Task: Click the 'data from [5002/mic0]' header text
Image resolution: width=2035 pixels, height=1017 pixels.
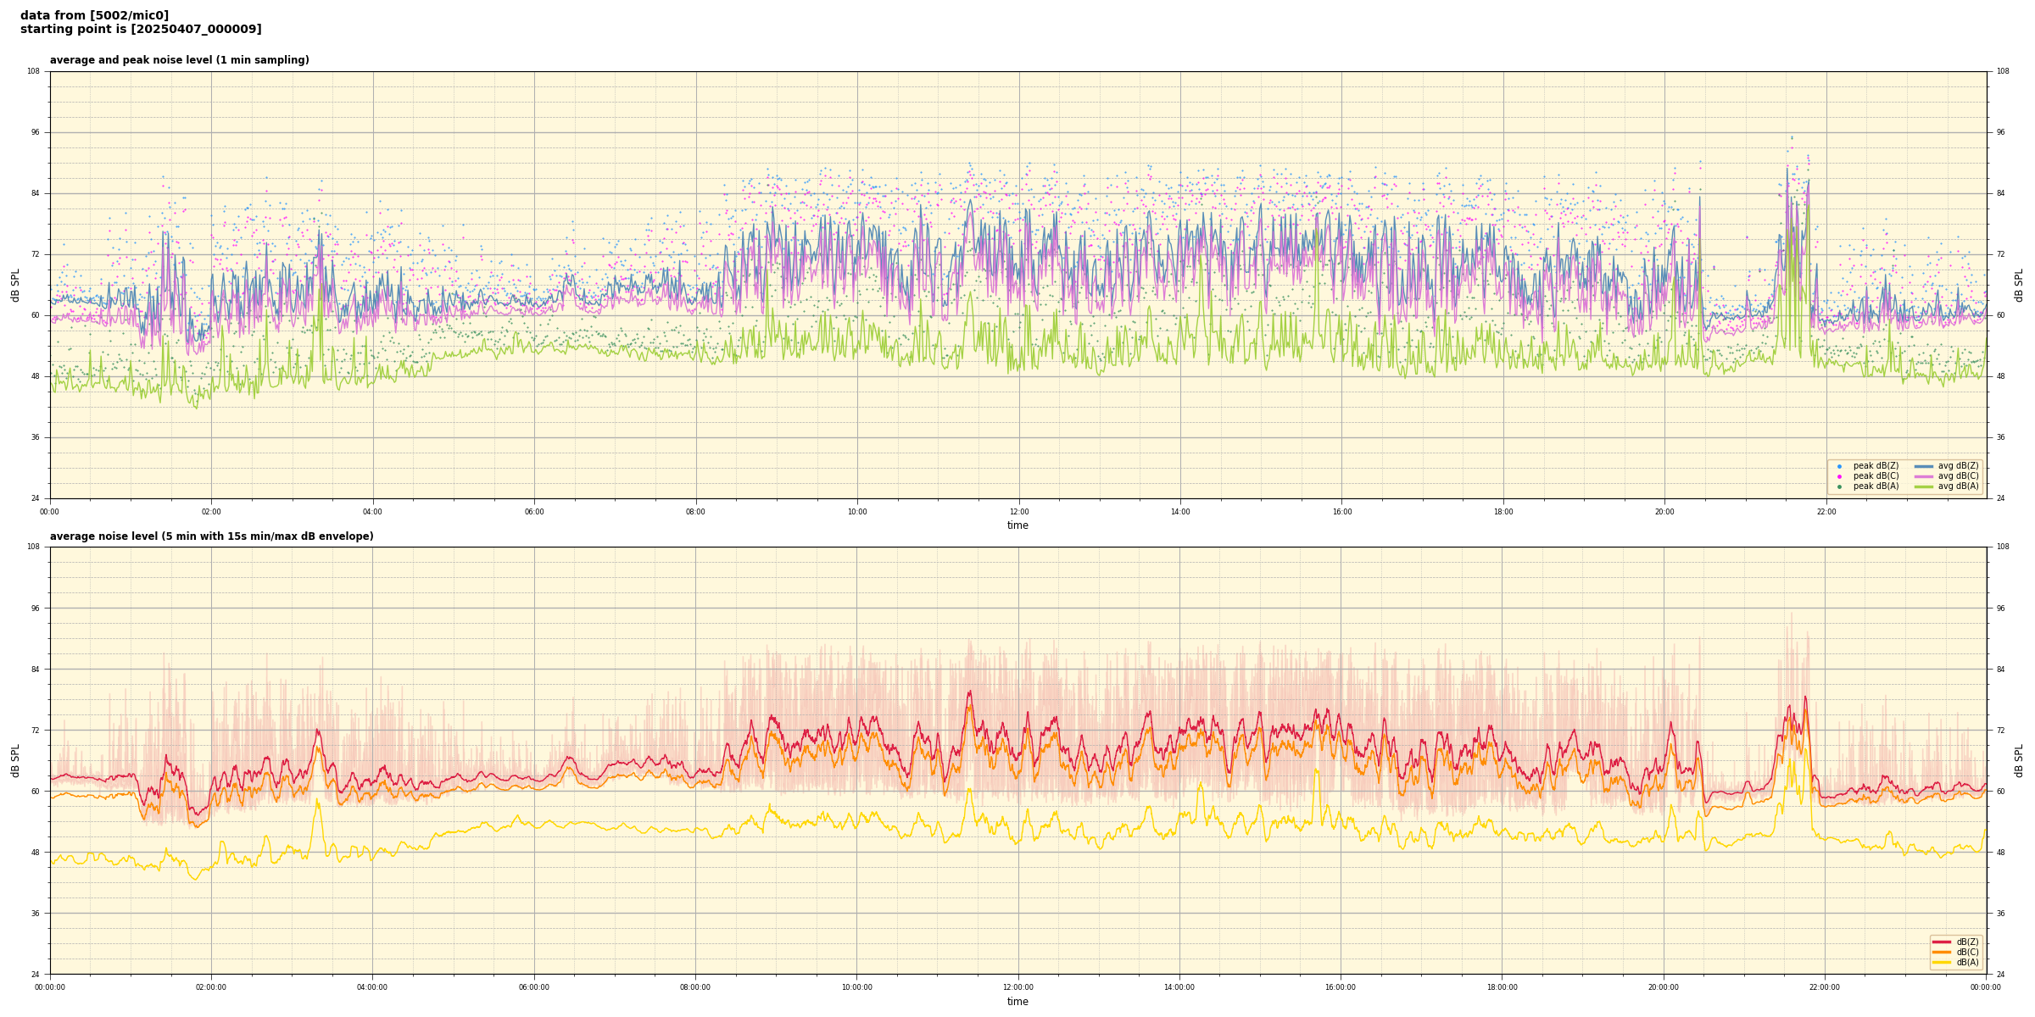Action: pos(94,15)
